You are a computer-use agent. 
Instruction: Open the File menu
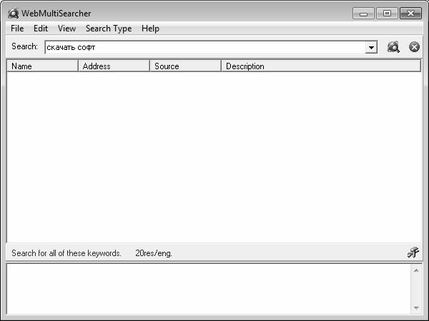click(17, 29)
